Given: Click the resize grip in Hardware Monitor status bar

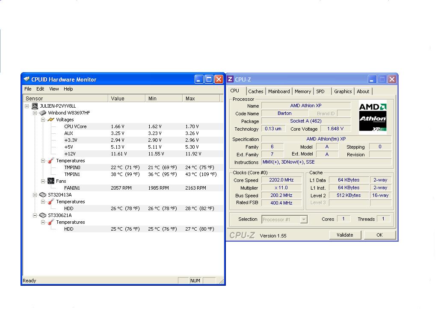Looking at the screenshot, I should [x=222, y=281].
